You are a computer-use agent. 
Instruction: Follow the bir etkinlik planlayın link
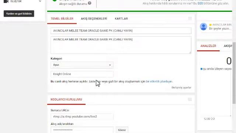[159, 81]
